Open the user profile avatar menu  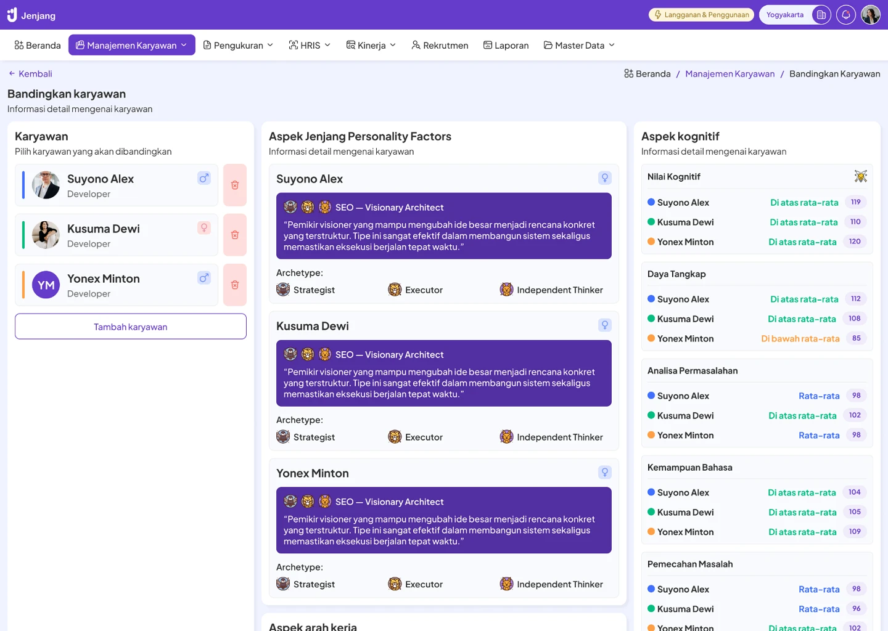pyautogui.click(x=870, y=15)
